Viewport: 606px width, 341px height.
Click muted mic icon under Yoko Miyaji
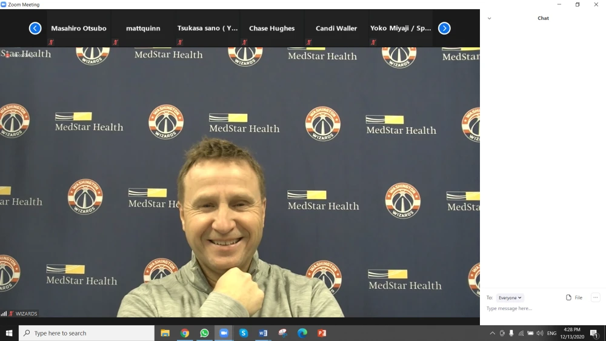click(x=373, y=42)
